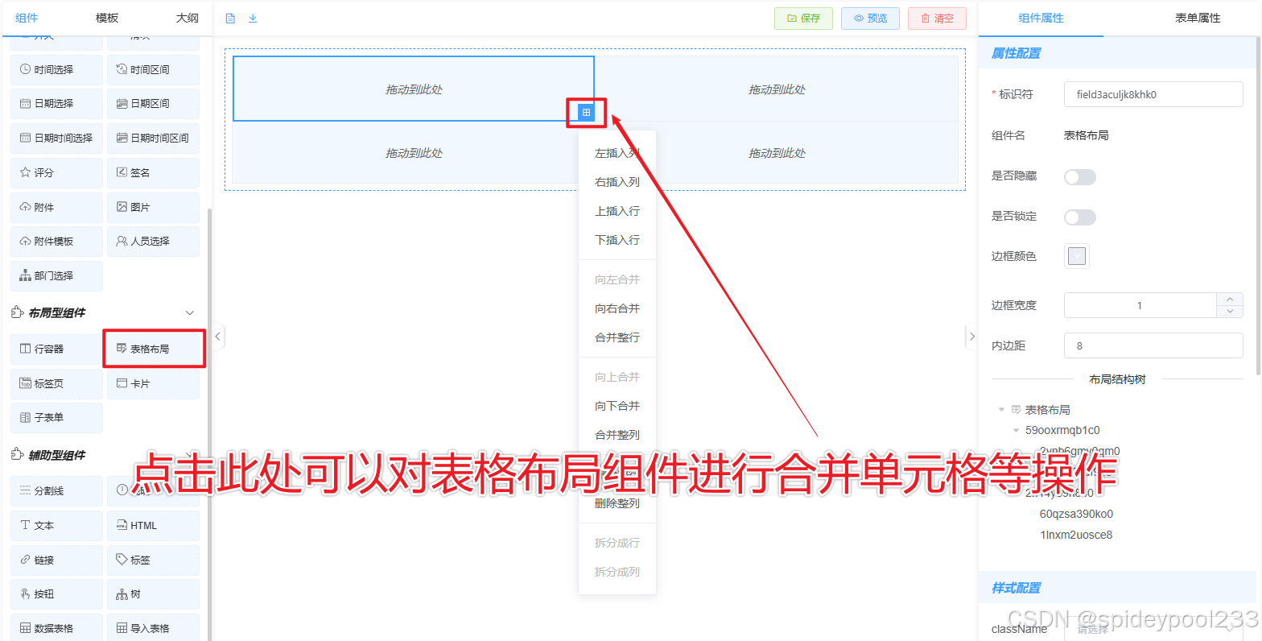Click the document icon in top toolbar
Viewport: 1262px width, 641px height.
[230, 19]
